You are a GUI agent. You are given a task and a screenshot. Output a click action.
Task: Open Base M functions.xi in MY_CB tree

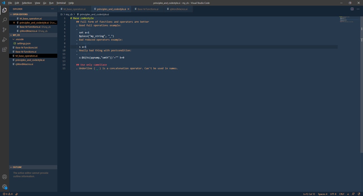(33, 52)
